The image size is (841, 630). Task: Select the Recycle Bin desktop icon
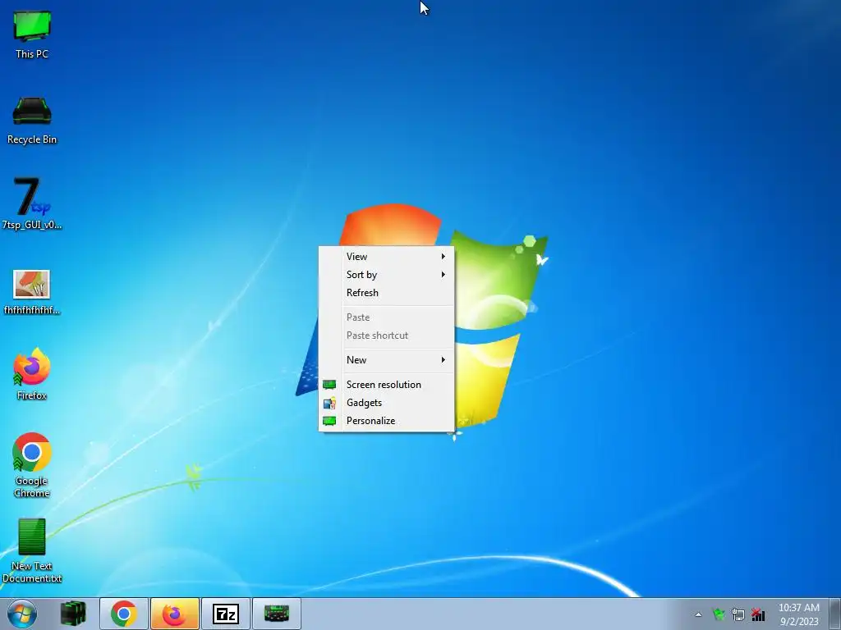(x=32, y=121)
